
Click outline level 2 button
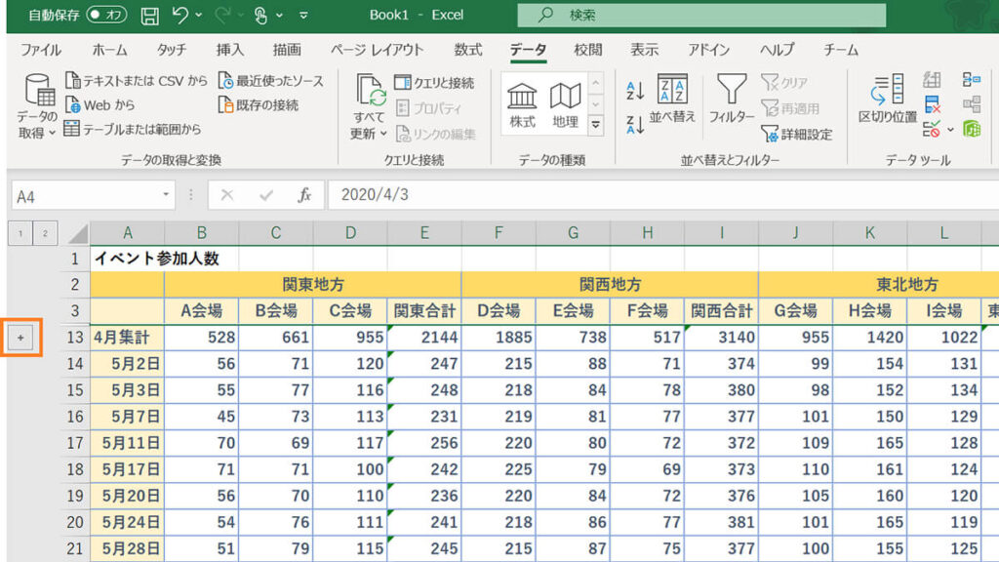[x=45, y=233]
